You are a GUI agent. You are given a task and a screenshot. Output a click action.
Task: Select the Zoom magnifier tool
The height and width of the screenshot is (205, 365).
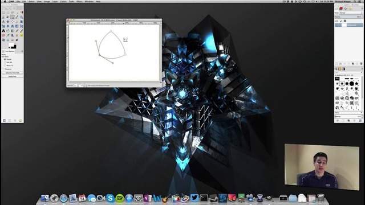22,17
